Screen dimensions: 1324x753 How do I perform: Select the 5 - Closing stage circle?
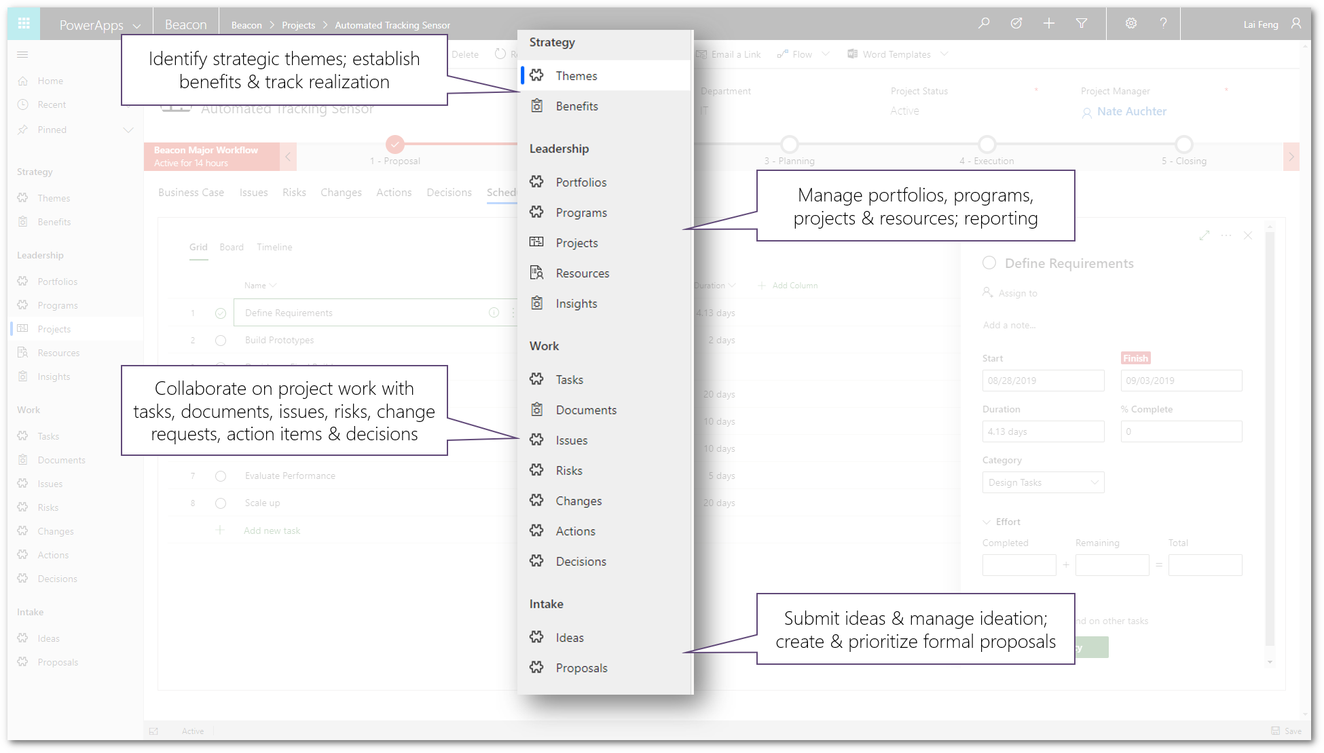click(x=1183, y=144)
